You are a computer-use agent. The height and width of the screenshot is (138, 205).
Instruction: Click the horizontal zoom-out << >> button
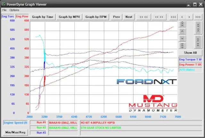tap(159, 17)
